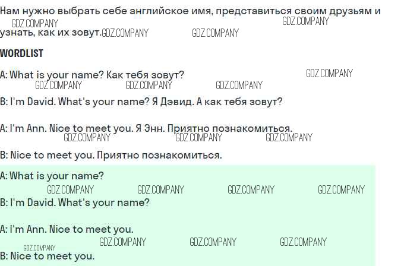
Task: Click "Nice to meet you." on the white B line
Action: 52,155
